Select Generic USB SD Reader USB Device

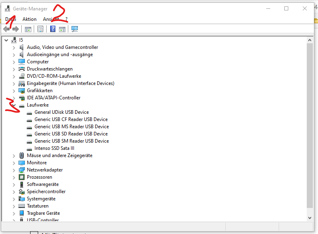point(71,134)
